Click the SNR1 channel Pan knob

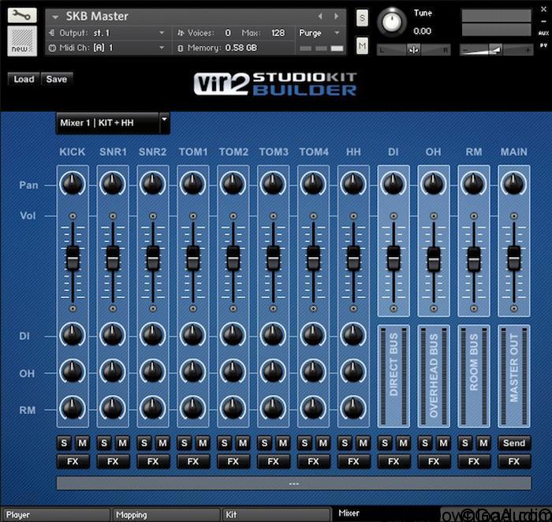[x=113, y=184]
